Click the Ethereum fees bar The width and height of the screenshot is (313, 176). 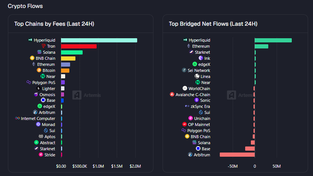pos(66,64)
